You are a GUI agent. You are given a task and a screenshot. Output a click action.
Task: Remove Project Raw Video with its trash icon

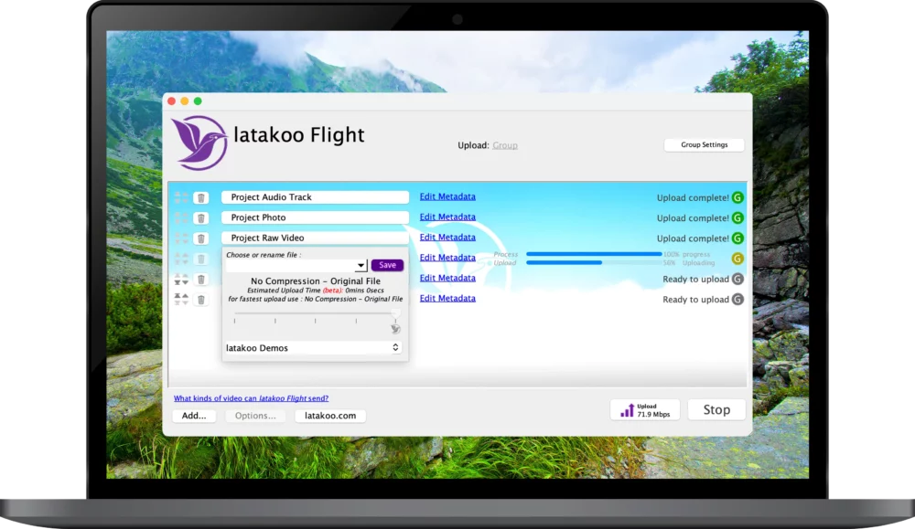pos(200,238)
